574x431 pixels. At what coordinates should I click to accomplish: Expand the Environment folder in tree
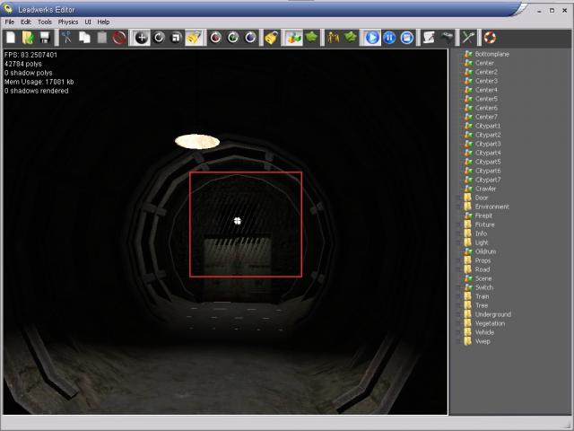click(x=491, y=207)
